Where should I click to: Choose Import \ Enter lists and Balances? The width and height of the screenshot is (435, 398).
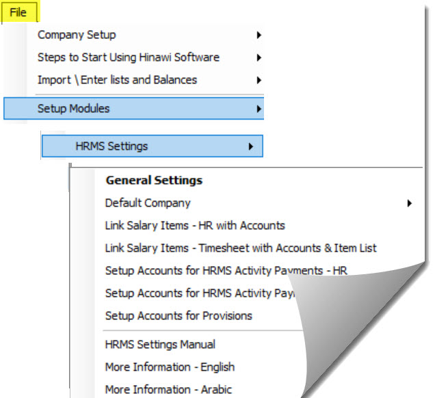pyautogui.click(x=117, y=80)
